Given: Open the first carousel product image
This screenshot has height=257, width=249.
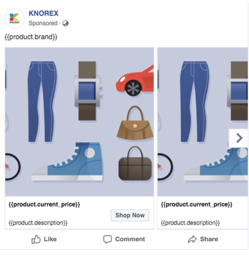Looking at the screenshot, I should (79, 121).
